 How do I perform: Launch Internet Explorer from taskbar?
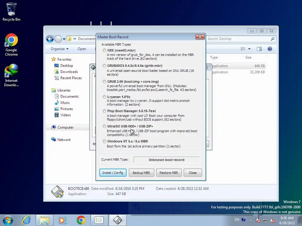pos(26,220)
